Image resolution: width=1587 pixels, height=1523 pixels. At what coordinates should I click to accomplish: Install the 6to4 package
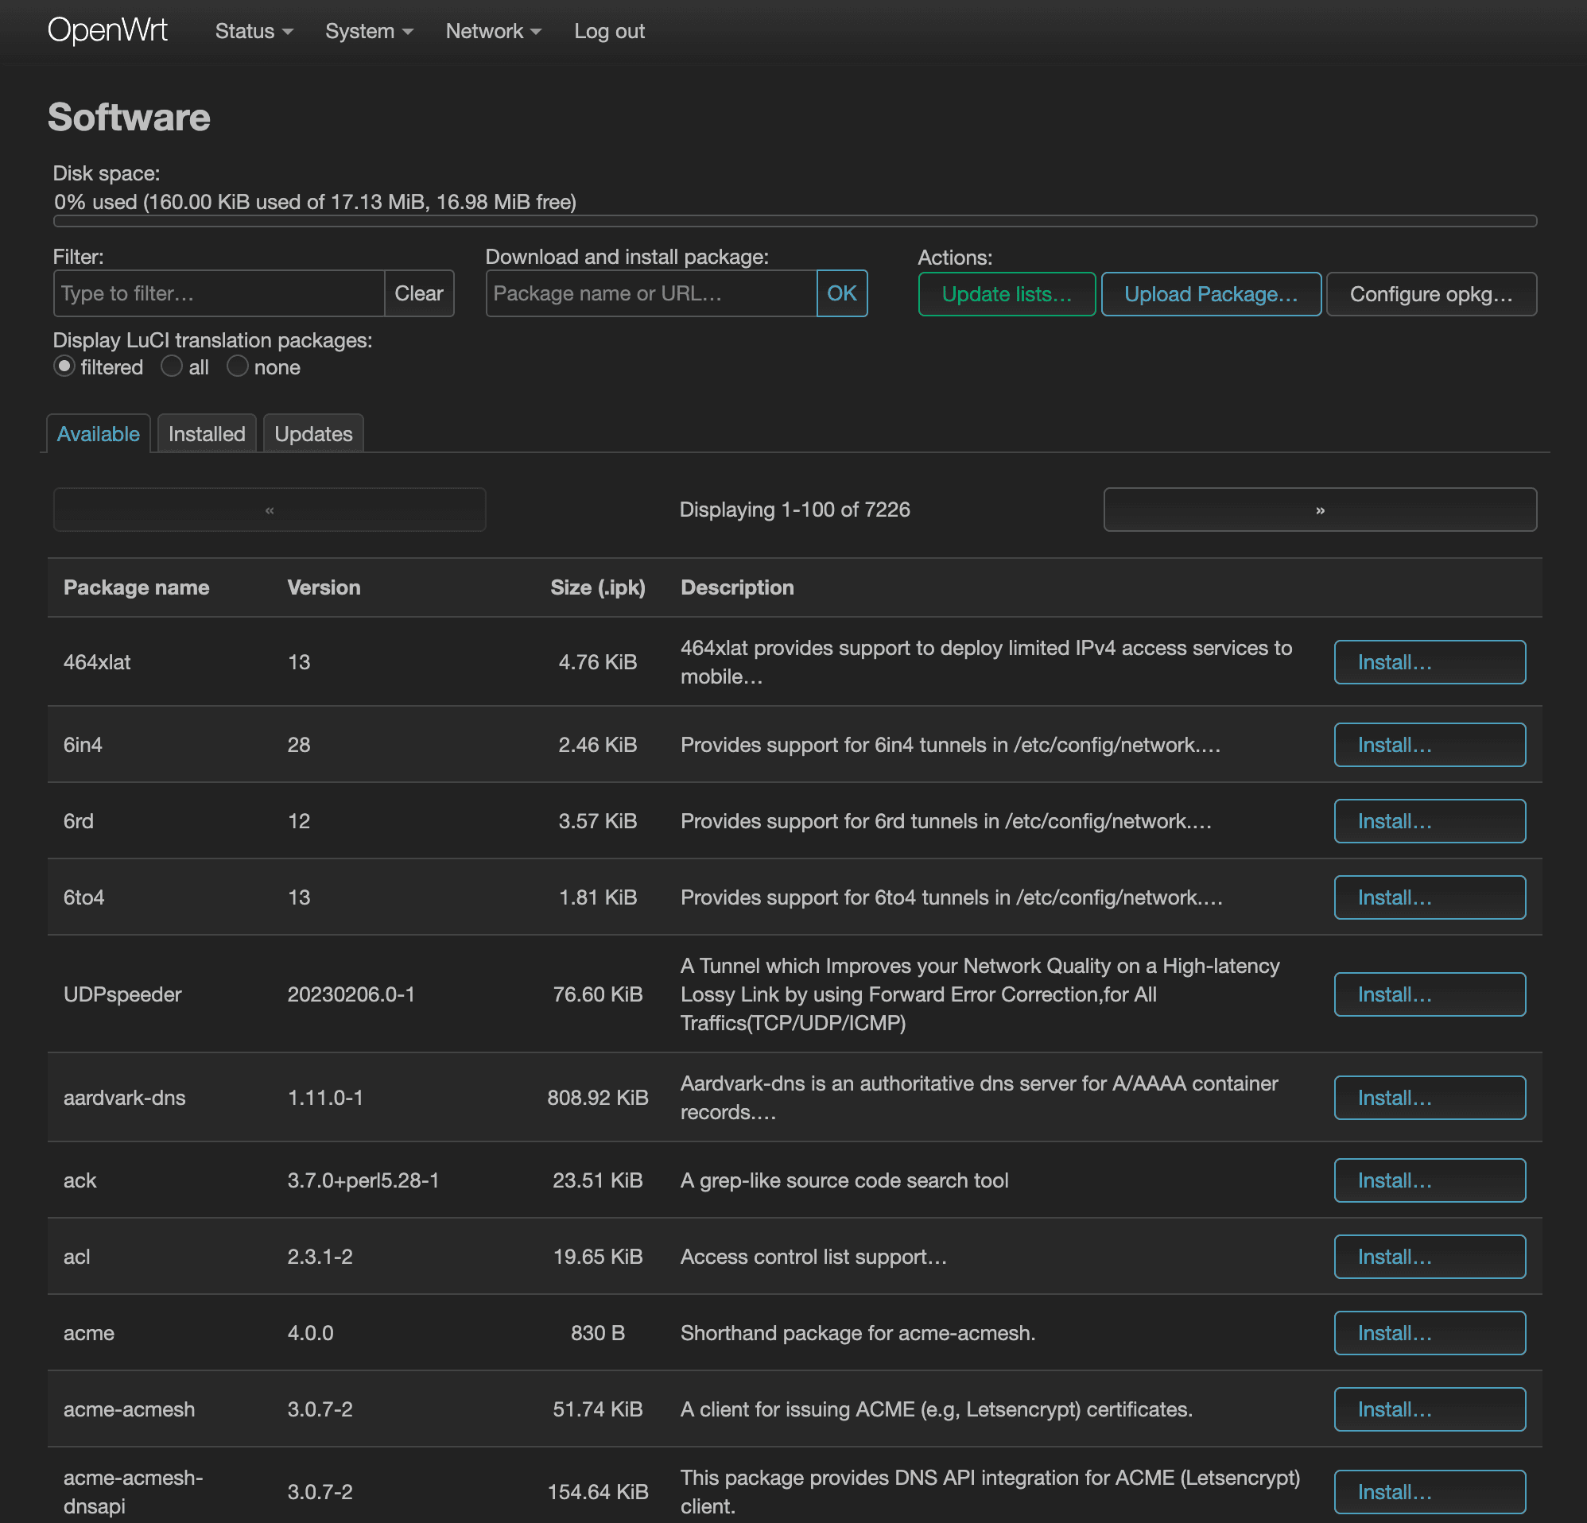point(1429,897)
